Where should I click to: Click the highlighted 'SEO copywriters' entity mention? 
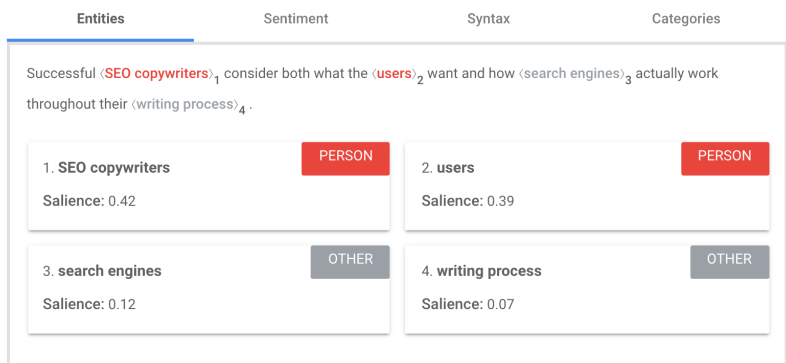pos(156,73)
